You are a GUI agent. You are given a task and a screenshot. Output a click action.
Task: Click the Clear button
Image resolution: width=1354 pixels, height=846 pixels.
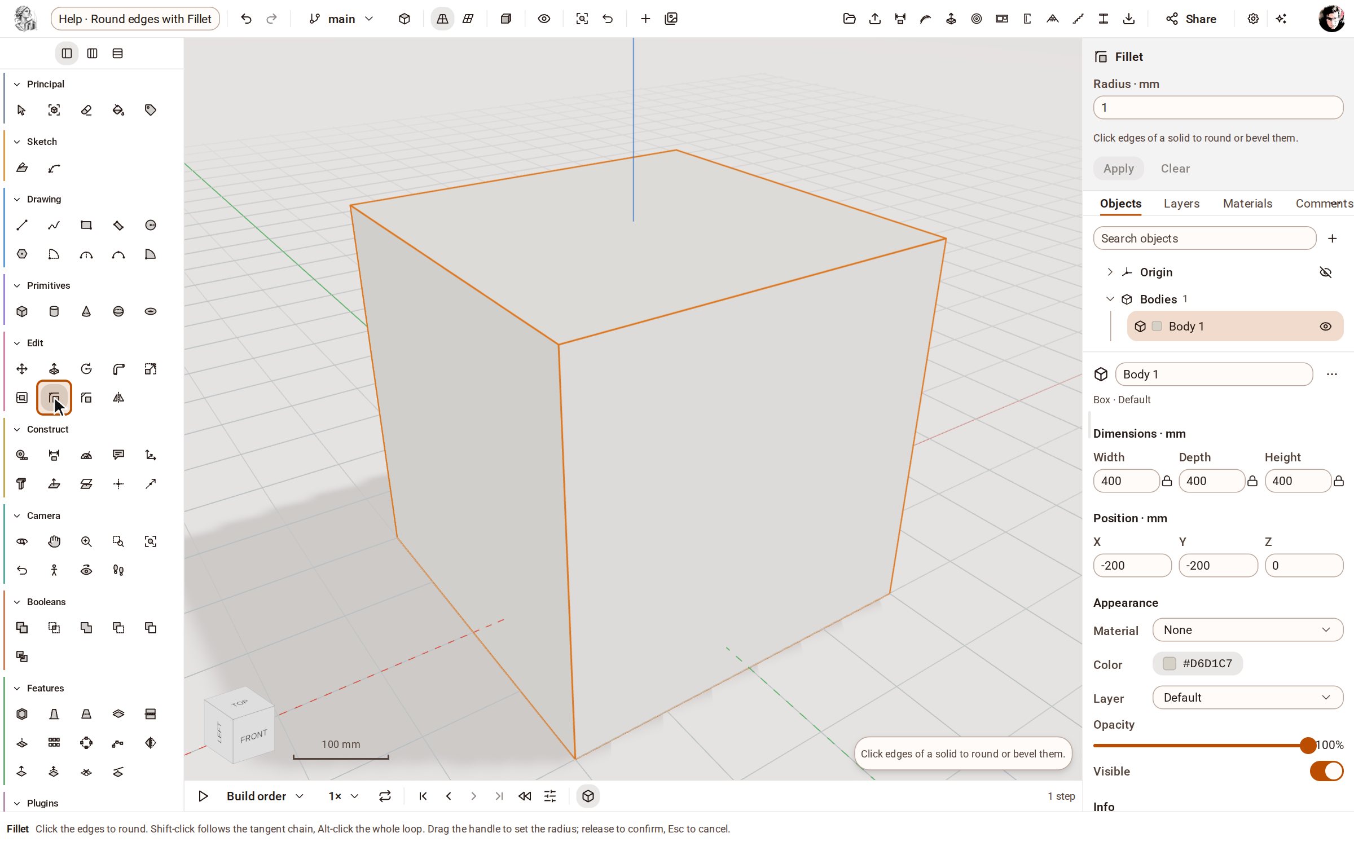(x=1175, y=169)
